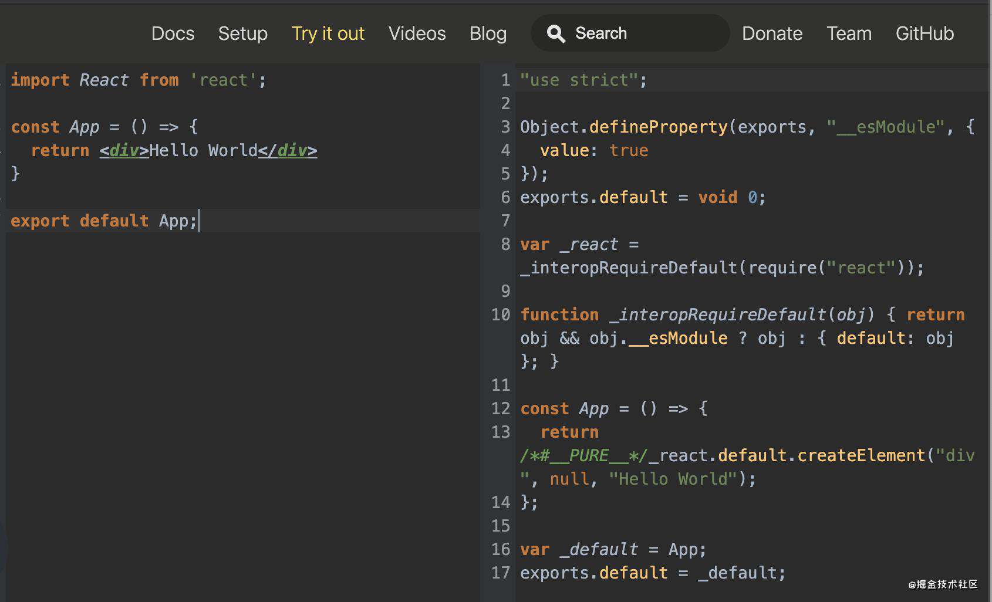Focus the Search input field

click(x=630, y=33)
